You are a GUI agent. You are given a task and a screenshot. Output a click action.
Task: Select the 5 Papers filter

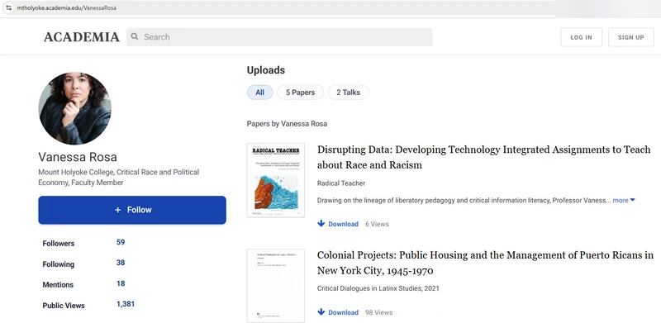[x=300, y=93]
